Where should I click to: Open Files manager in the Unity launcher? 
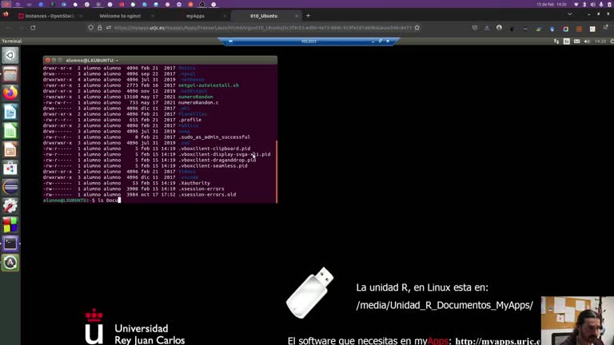(x=10, y=74)
